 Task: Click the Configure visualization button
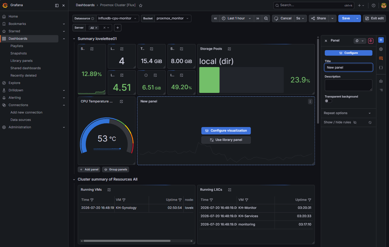pyautogui.click(x=226, y=131)
